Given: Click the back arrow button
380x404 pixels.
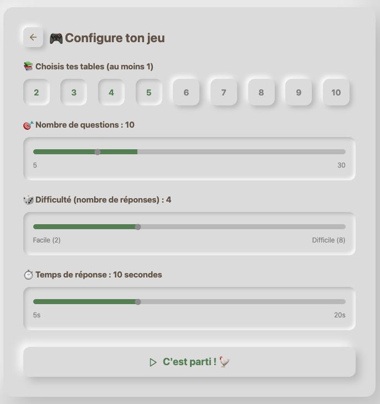Looking at the screenshot, I should [33, 37].
